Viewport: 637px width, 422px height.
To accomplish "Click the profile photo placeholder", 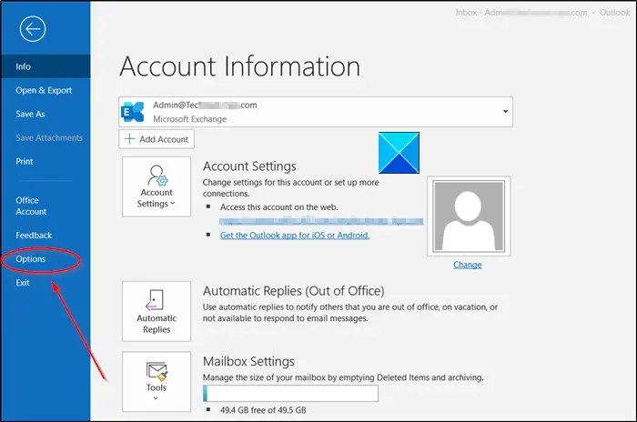I will [x=469, y=216].
